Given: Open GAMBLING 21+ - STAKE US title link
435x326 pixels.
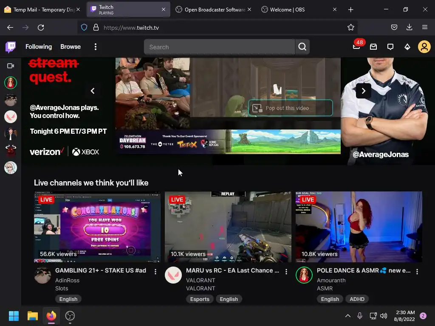Looking at the screenshot, I should (100, 270).
